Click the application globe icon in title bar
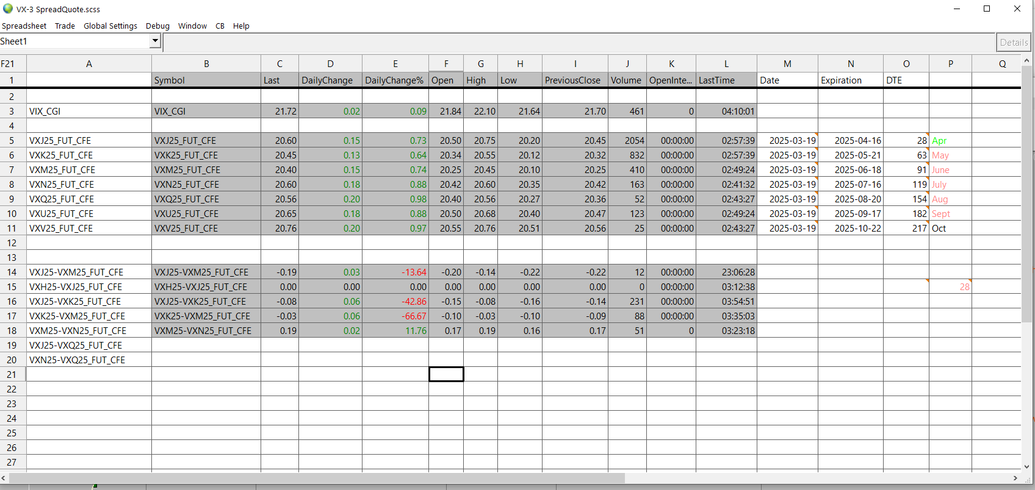Screen dimensions: 1035x490 pyautogui.click(x=8, y=9)
